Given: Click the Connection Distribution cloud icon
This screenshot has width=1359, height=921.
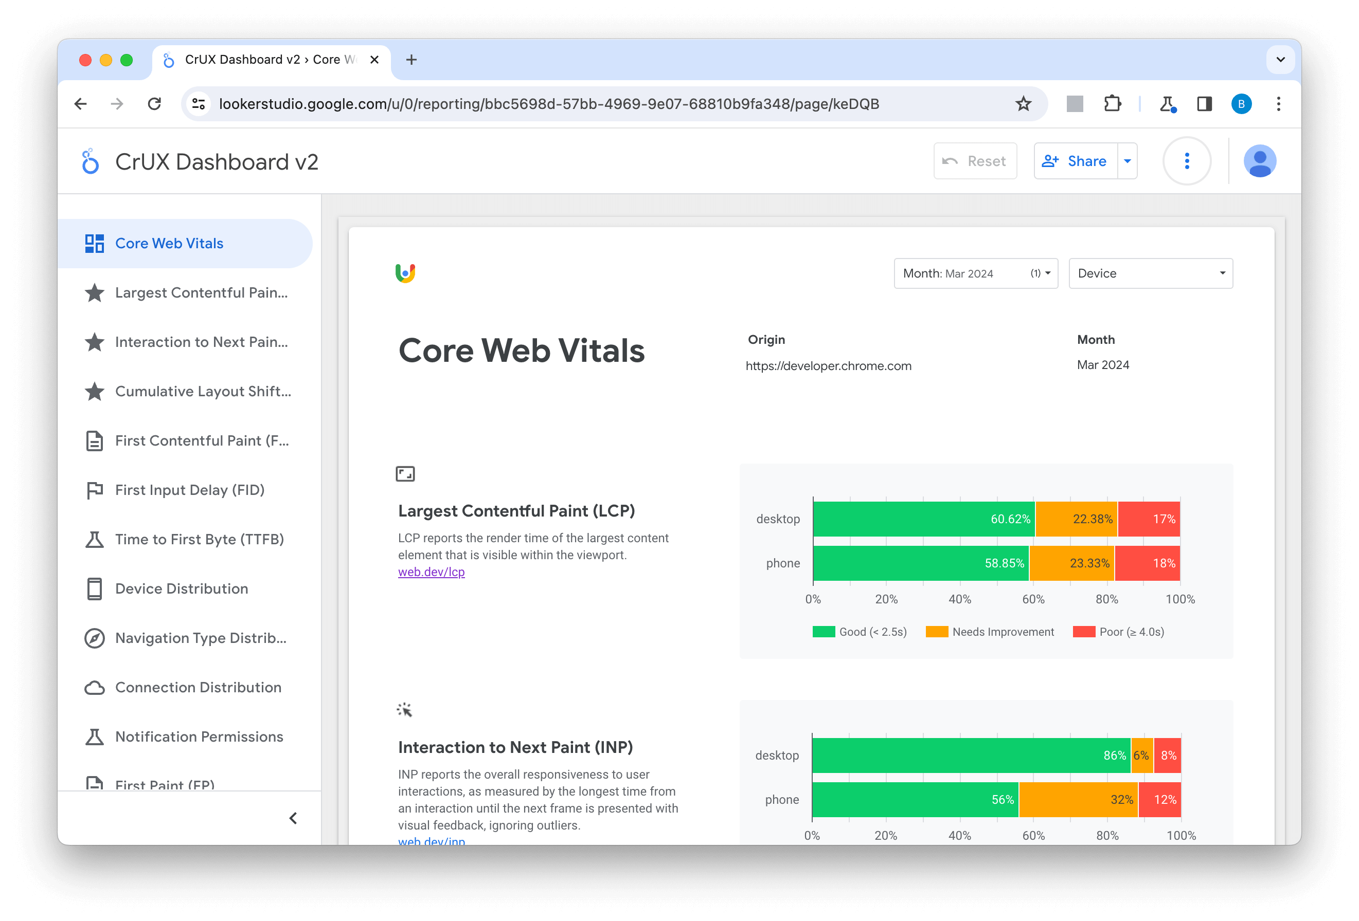Looking at the screenshot, I should [92, 687].
